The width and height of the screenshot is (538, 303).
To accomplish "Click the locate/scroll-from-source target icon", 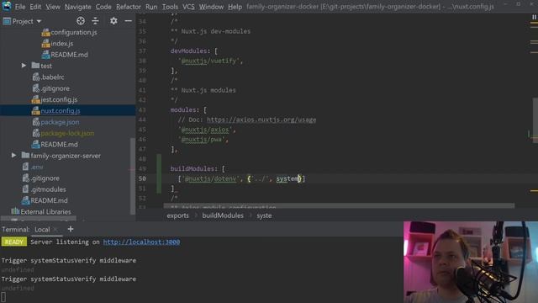I will tap(81, 21).
